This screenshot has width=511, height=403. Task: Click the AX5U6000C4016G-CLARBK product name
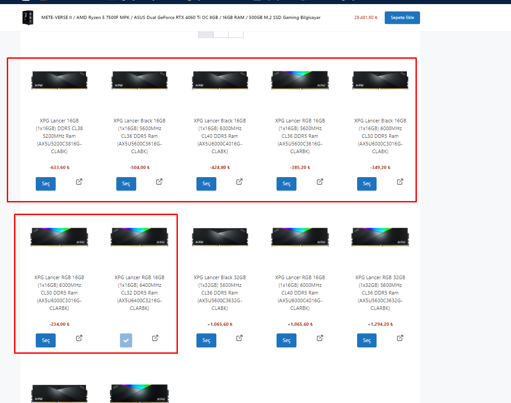[x=300, y=293]
